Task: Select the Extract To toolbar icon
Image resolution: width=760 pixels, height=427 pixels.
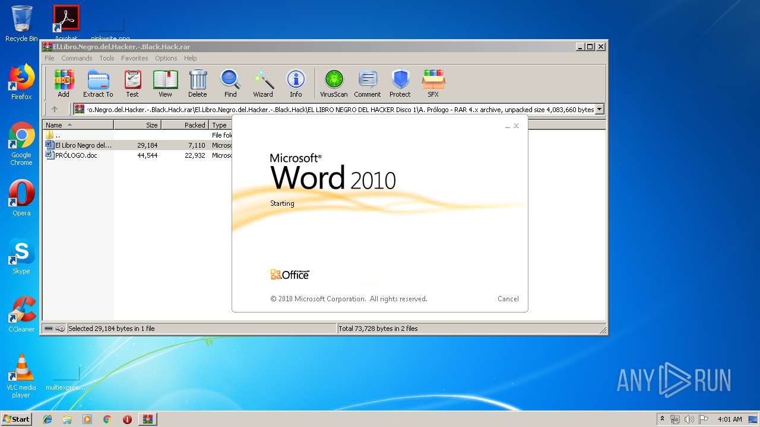Action: [x=98, y=83]
